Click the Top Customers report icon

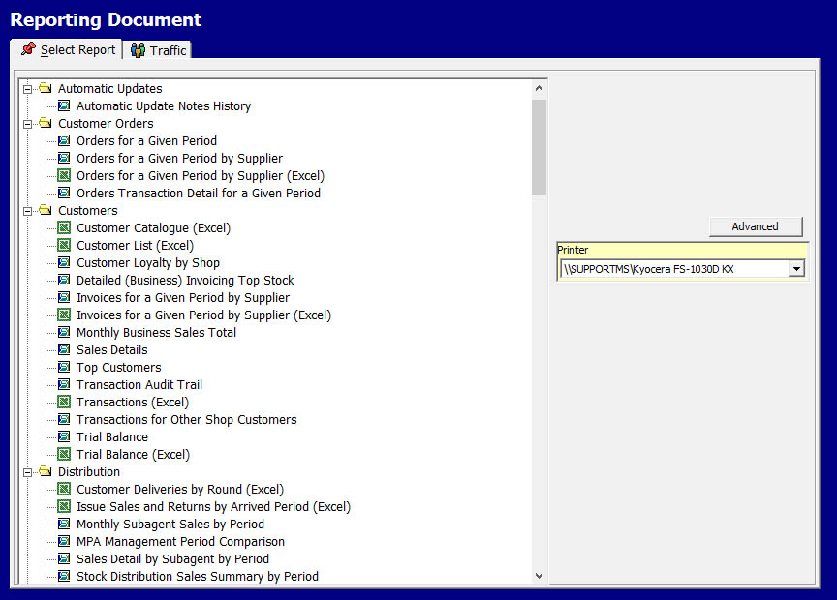(x=64, y=368)
